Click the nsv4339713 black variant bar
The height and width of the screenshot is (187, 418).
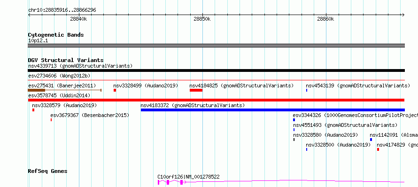[216, 70]
